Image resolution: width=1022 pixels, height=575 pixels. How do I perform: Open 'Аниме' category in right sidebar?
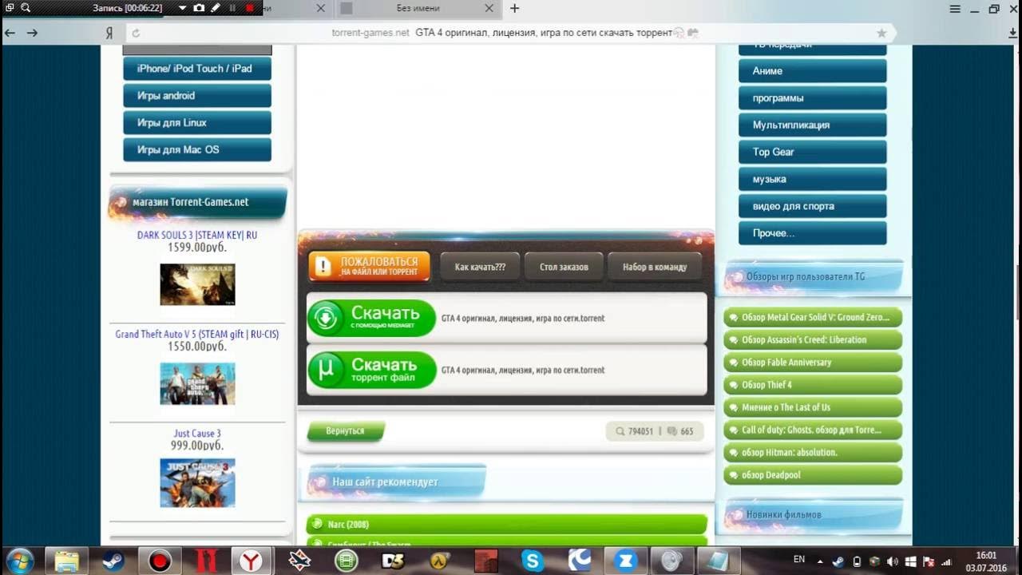(813, 71)
